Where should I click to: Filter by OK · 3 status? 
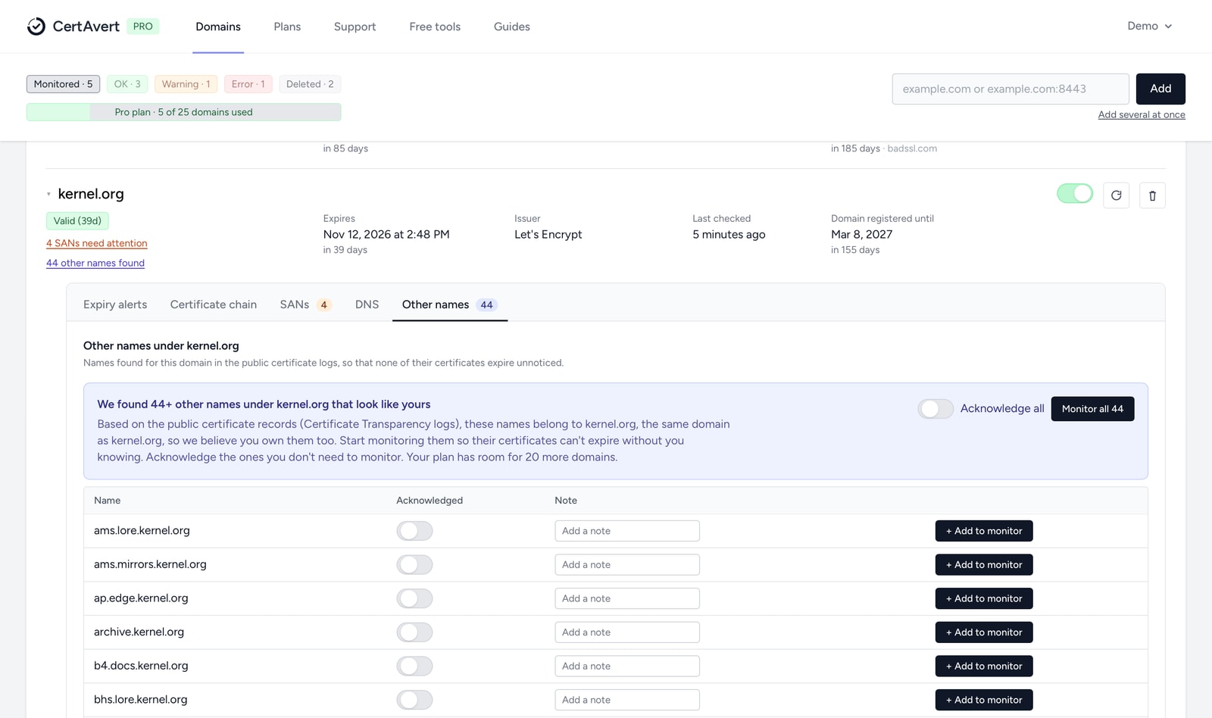coord(127,84)
